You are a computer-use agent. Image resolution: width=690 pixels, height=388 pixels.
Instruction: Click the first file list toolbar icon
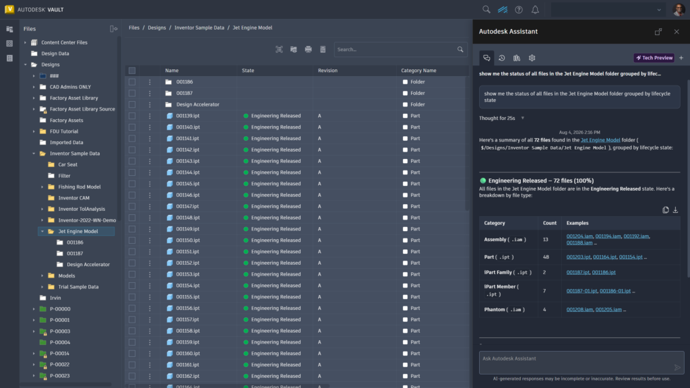pos(279,49)
